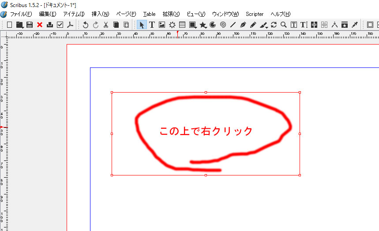Click the ruler origin box at rulers' corner
This screenshot has width=379, height=231.
[x=4, y=34]
